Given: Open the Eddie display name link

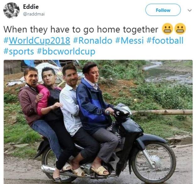Looking at the screenshot, I should pyautogui.click(x=31, y=7).
